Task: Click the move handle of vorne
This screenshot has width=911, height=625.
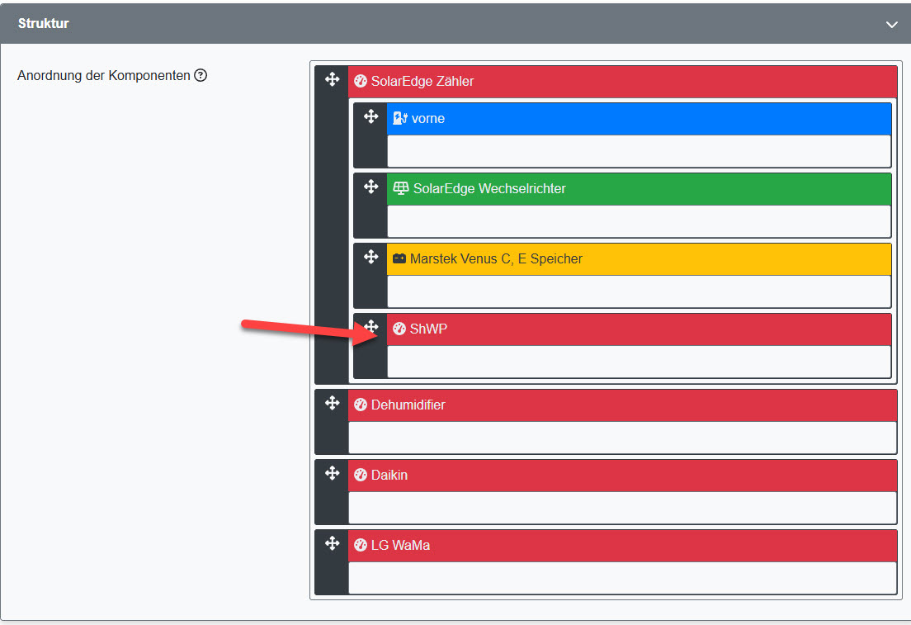Action: (x=371, y=116)
